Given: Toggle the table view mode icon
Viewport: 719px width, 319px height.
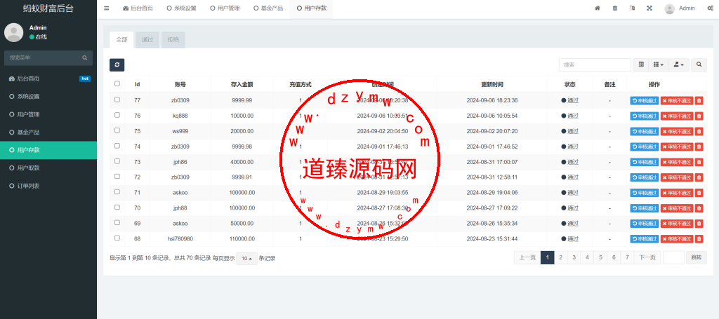Looking at the screenshot, I should pyautogui.click(x=641, y=65).
